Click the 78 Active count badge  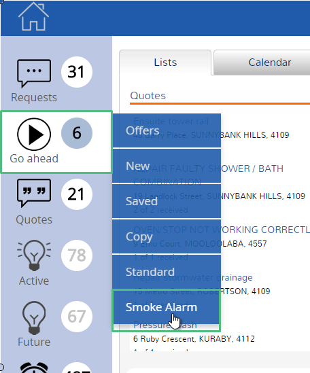(77, 255)
